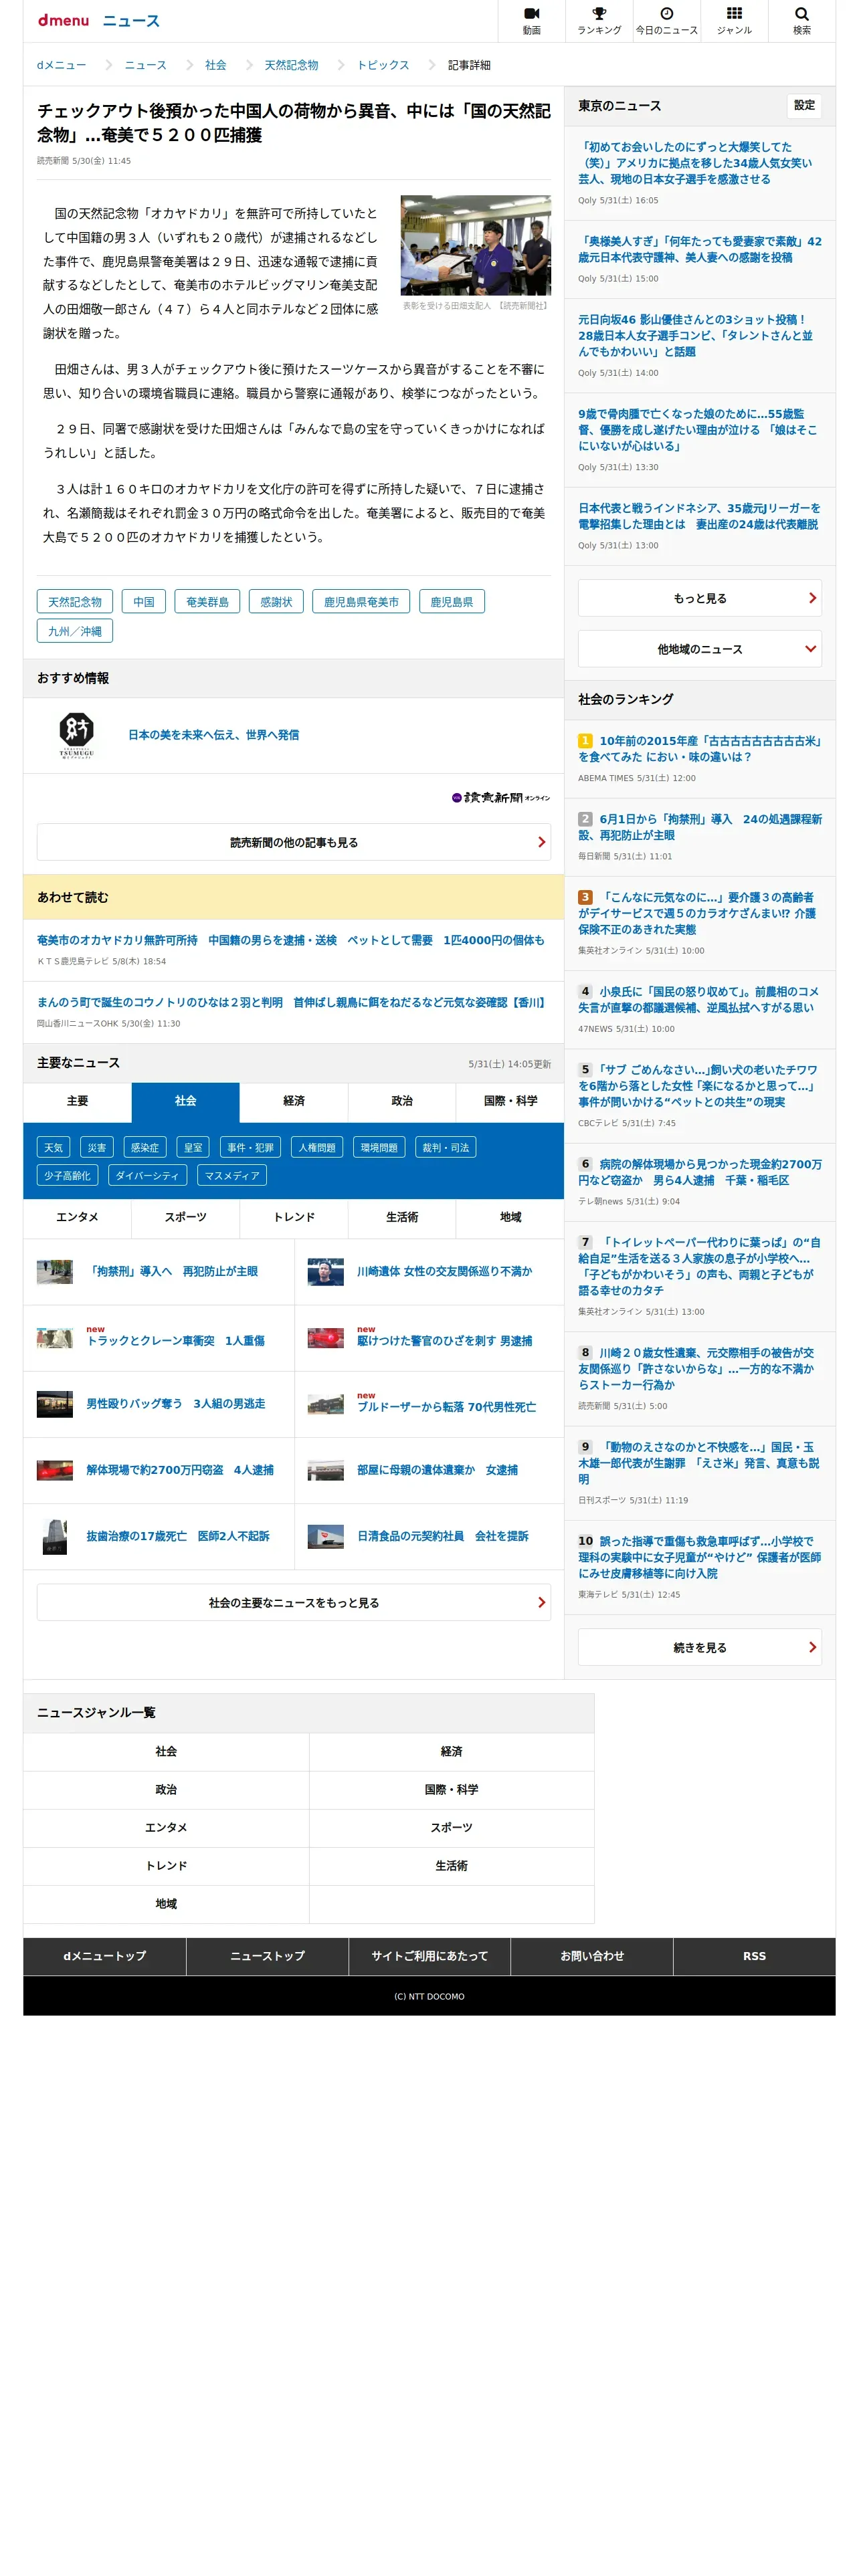Click the 天然記念物 article tag

[x=75, y=602]
